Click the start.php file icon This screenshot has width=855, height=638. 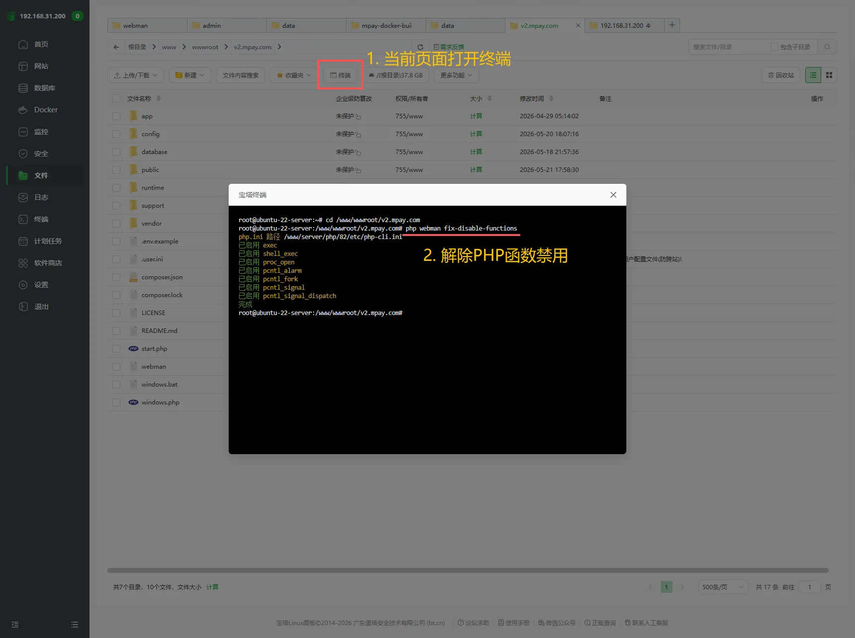click(x=133, y=348)
